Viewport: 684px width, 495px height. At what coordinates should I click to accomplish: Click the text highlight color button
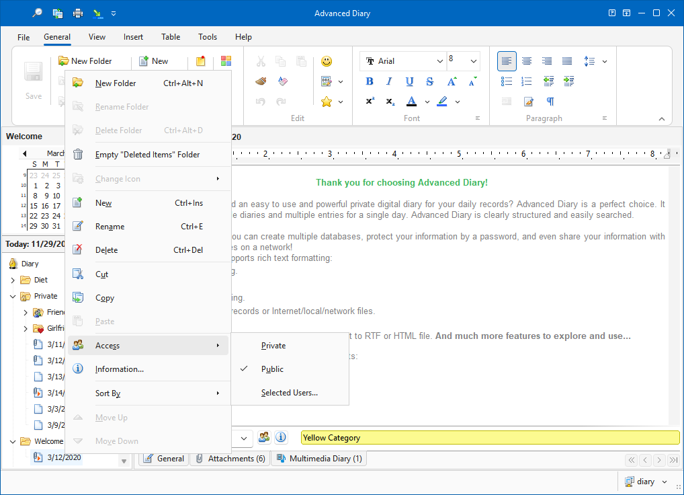coord(442,102)
